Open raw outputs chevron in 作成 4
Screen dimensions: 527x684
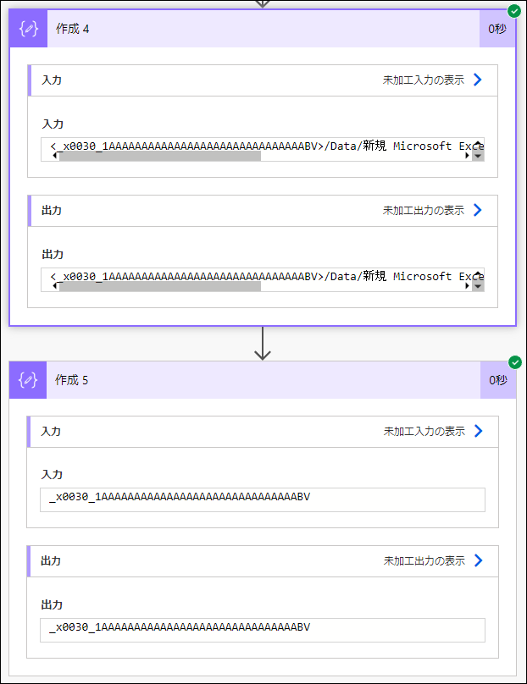[478, 210]
